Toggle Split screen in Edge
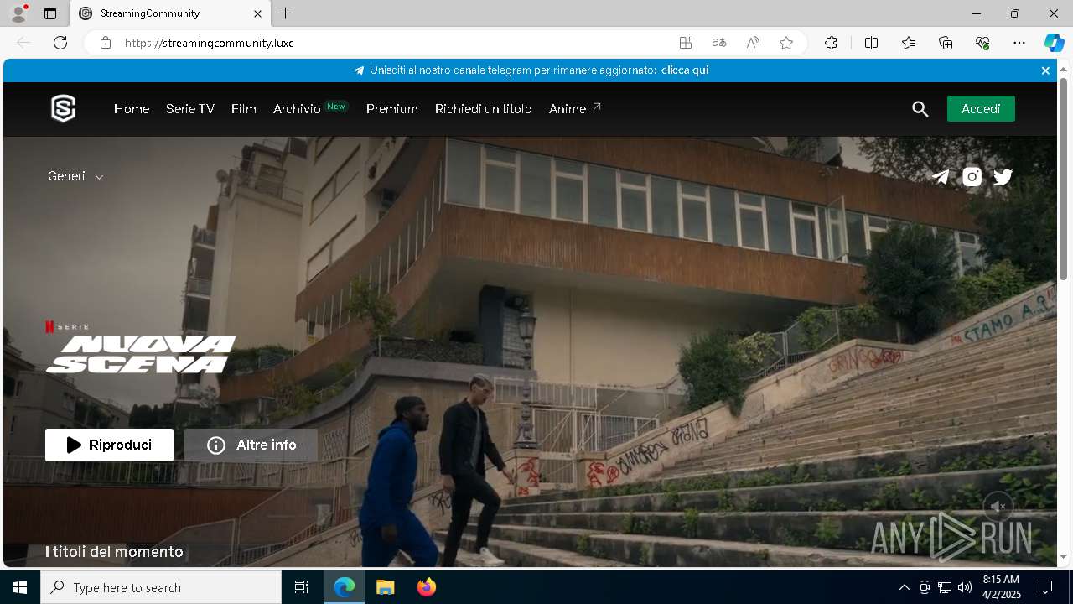Image resolution: width=1073 pixels, height=604 pixels. click(x=871, y=43)
